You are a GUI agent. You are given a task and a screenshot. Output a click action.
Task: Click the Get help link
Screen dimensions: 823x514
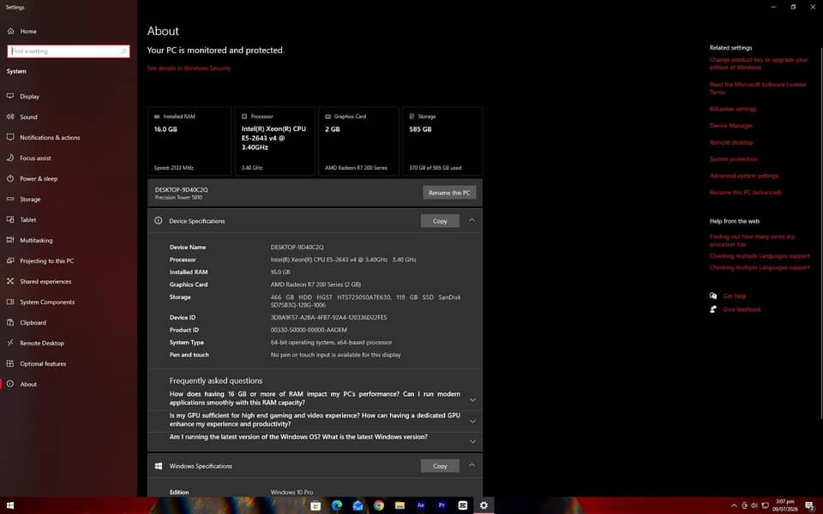[735, 296]
